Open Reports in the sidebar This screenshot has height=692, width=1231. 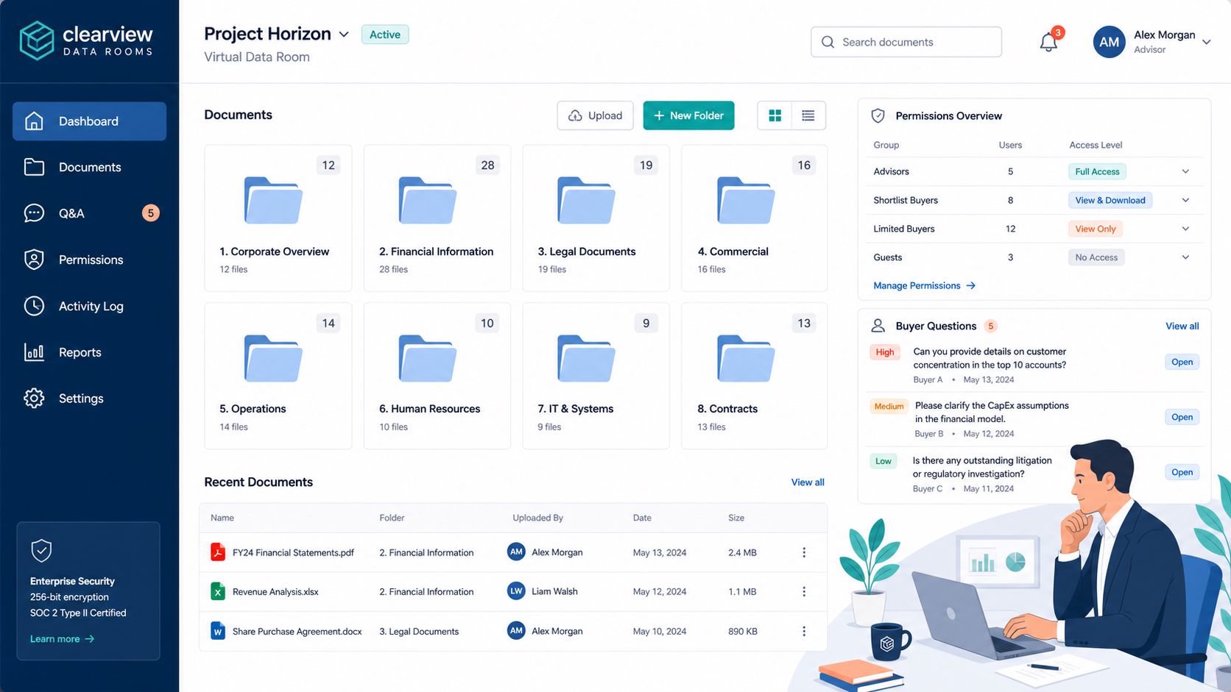[x=89, y=352]
